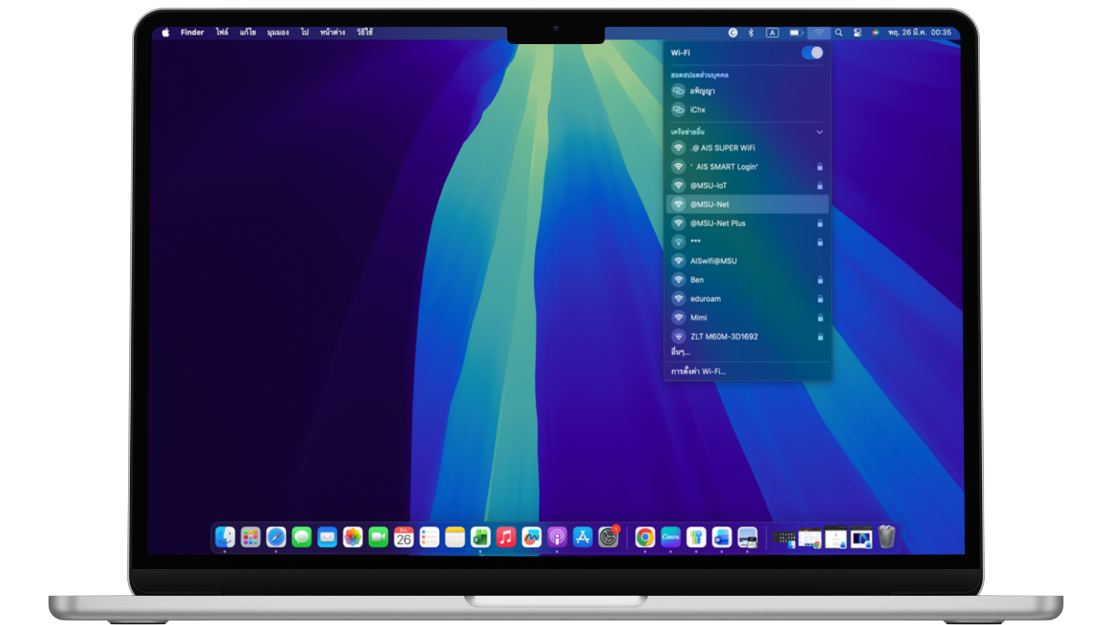Open Launchpad in the Dock
The height and width of the screenshot is (625, 1111).
coord(251,538)
